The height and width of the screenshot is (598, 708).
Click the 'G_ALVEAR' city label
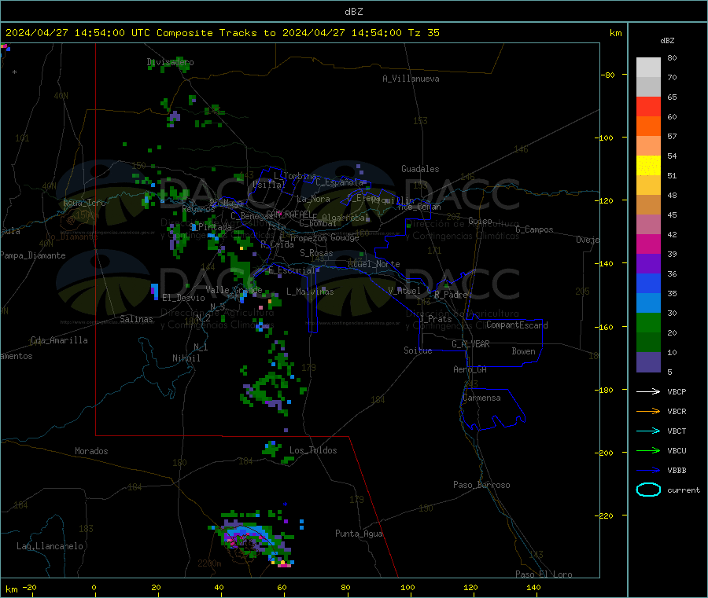(470, 343)
